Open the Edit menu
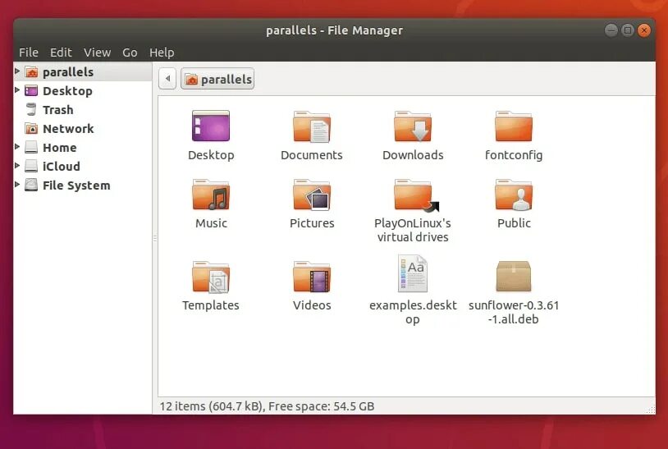This screenshot has height=449, width=668. click(x=61, y=53)
